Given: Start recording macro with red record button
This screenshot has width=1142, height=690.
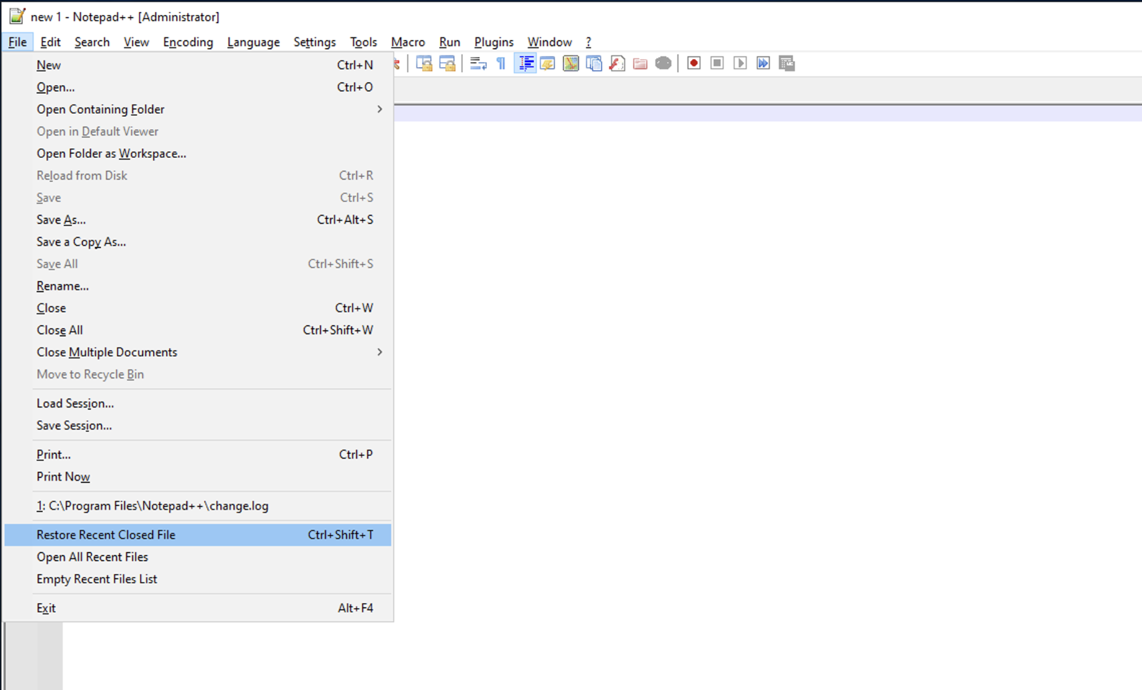Looking at the screenshot, I should 694,63.
